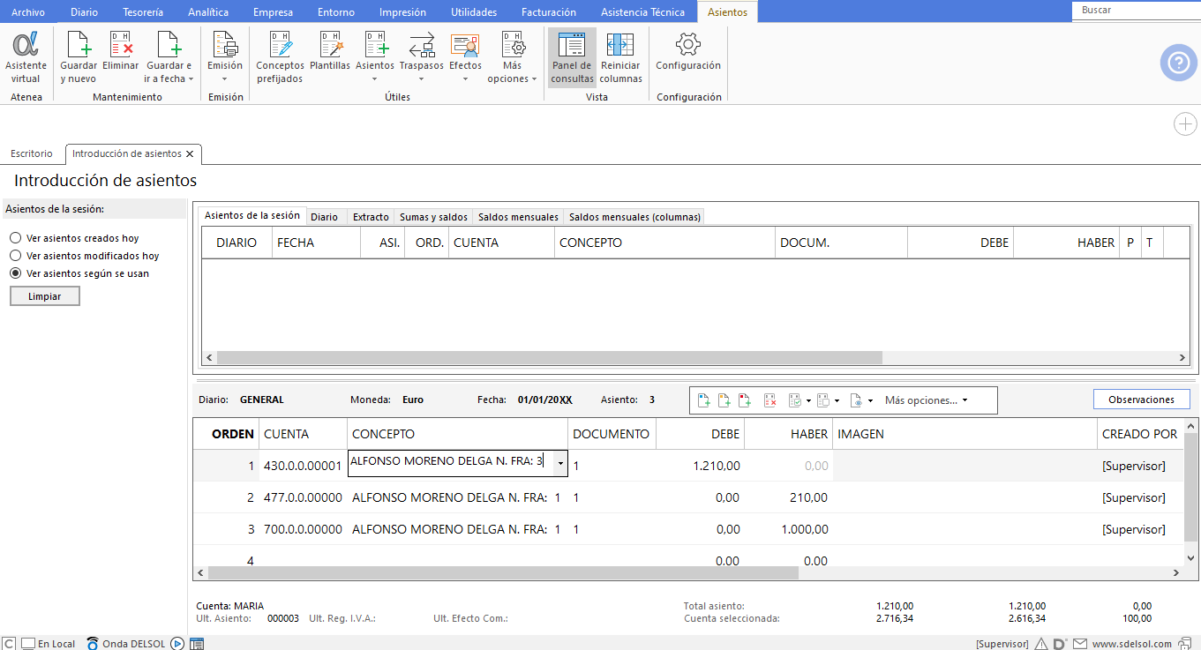Viewport: 1201px width, 650px height.
Task: Click the Limpiar button
Action: pos(45,297)
